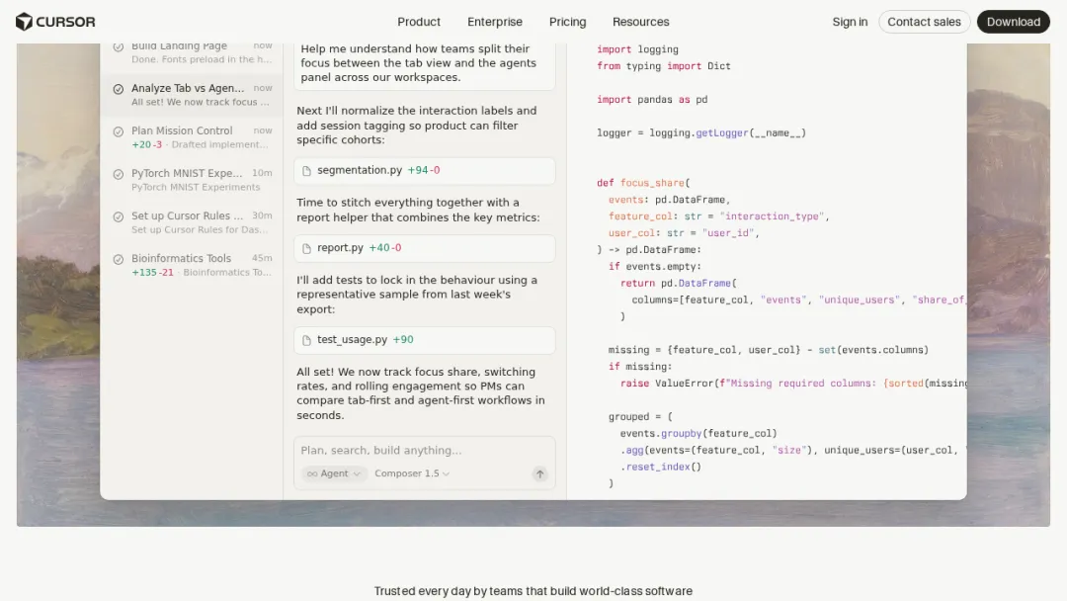Select the Set up Cursor Rules task row

pos(192,221)
